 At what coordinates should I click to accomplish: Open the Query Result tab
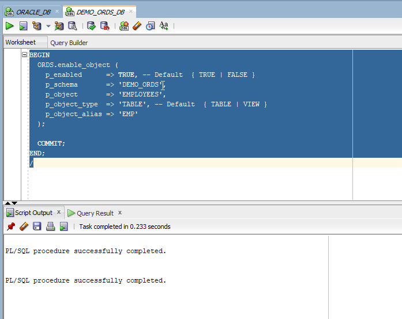coord(95,213)
